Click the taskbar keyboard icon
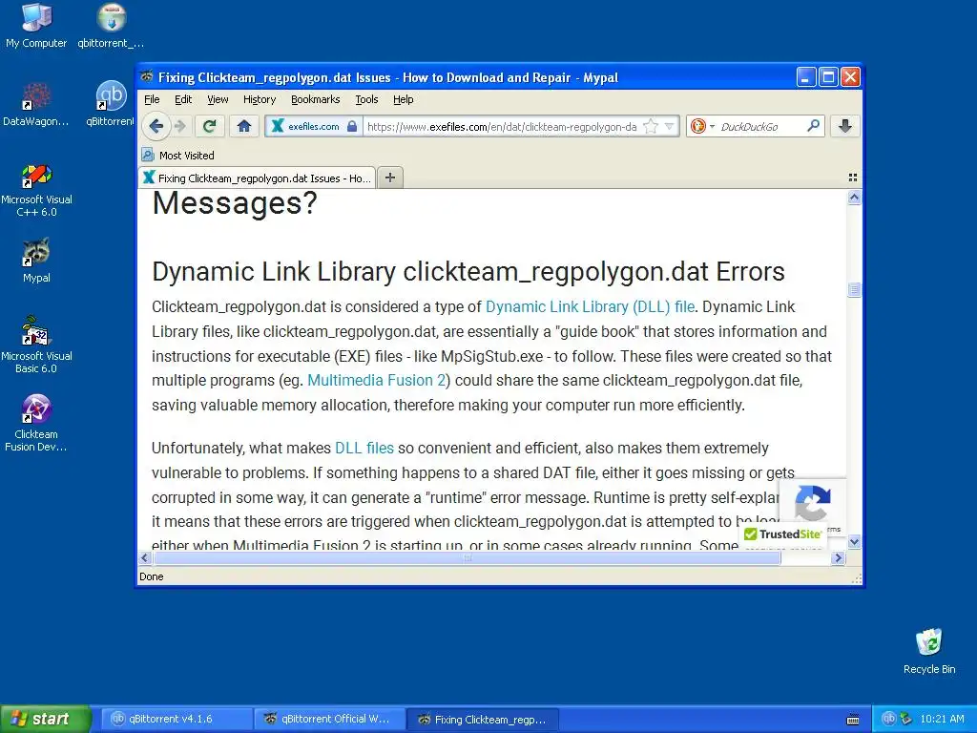The width and height of the screenshot is (977, 733). pos(853,720)
